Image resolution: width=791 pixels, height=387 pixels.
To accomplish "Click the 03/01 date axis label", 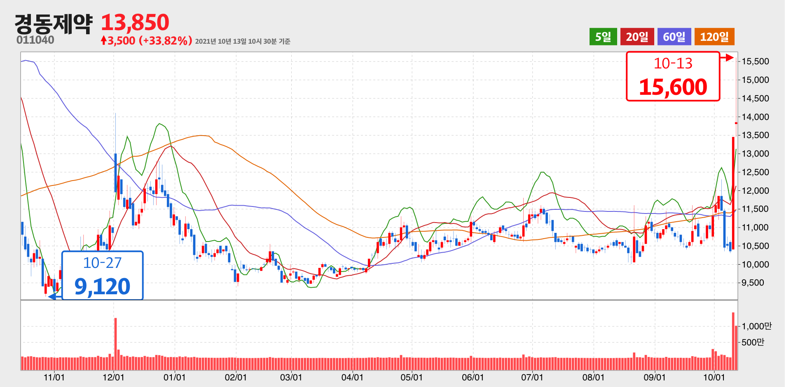I will click(291, 378).
